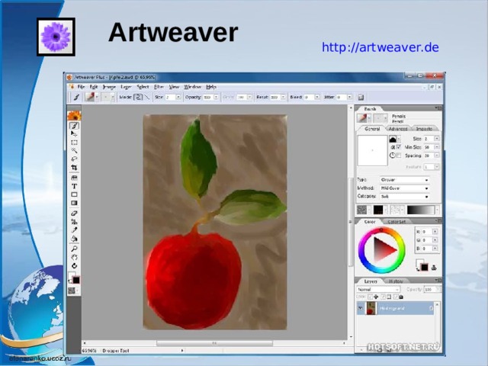Open the Type dropdown in Brush panel
This screenshot has width=488, height=366.
click(405, 180)
